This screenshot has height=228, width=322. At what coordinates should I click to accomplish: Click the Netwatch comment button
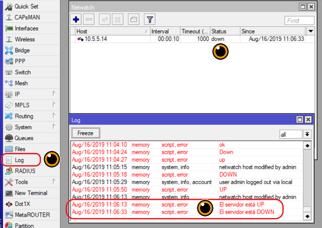pyautogui.click(x=134, y=20)
